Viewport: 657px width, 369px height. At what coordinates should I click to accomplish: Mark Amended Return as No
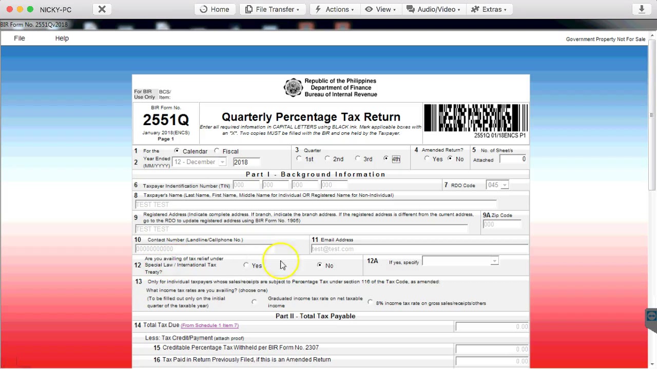point(450,159)
